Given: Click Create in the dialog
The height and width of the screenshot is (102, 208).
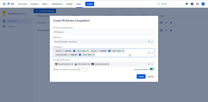Looking at the screenshot, I should coord(141,76).
